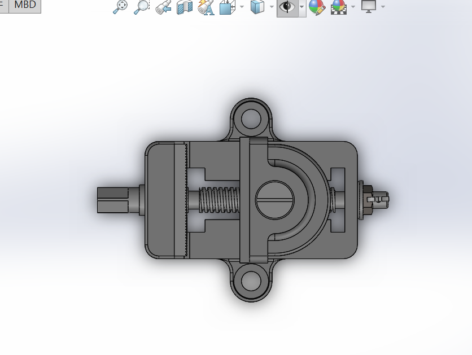Expand the Apply Scene dropdown arrow

pyautogui.click(x=353, y=7)
